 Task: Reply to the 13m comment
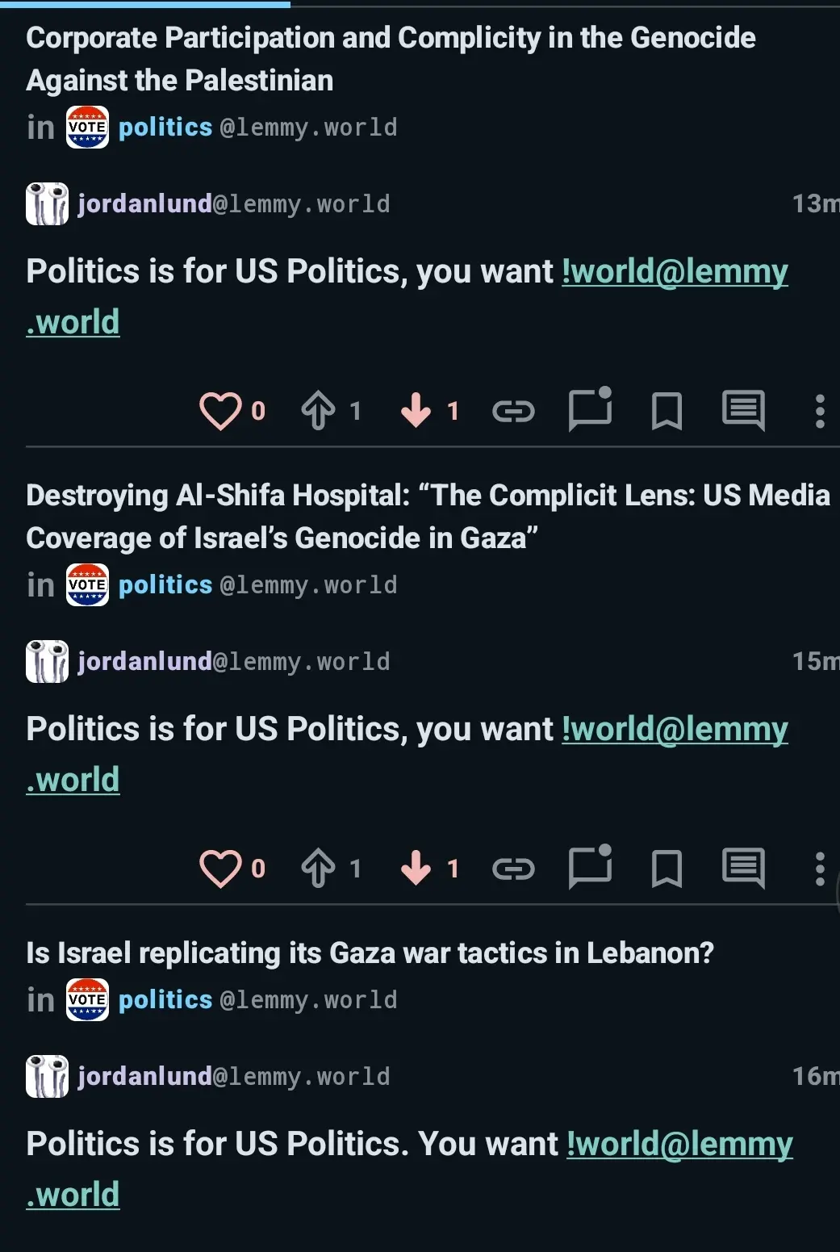pos(590,410)
